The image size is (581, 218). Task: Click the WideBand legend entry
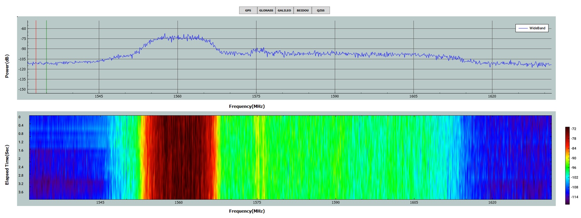coord(532,28)
